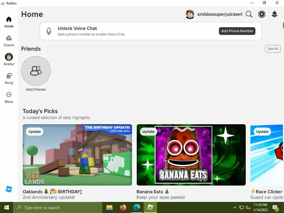Click Add Phone Number button
284x213 pixels.
237,31
